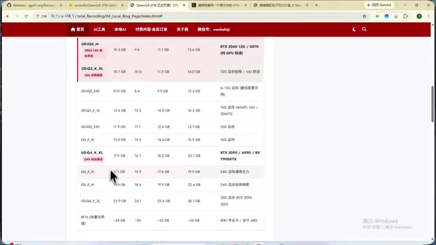This screenshot has width=436, height=245.
Task: Click the RTX 3090 / 4090 / RX 7900XTX cell
Action: point(240,156)
